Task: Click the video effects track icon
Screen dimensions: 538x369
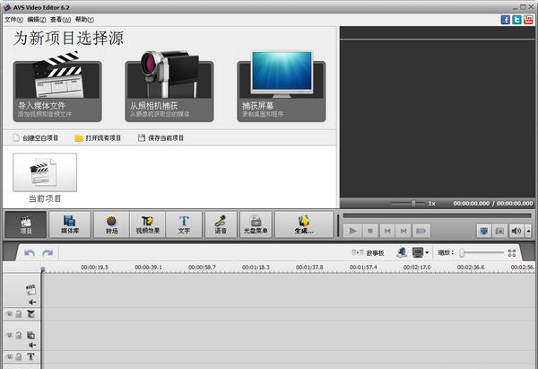Action: pyautogui.click(x=30, y=313)
